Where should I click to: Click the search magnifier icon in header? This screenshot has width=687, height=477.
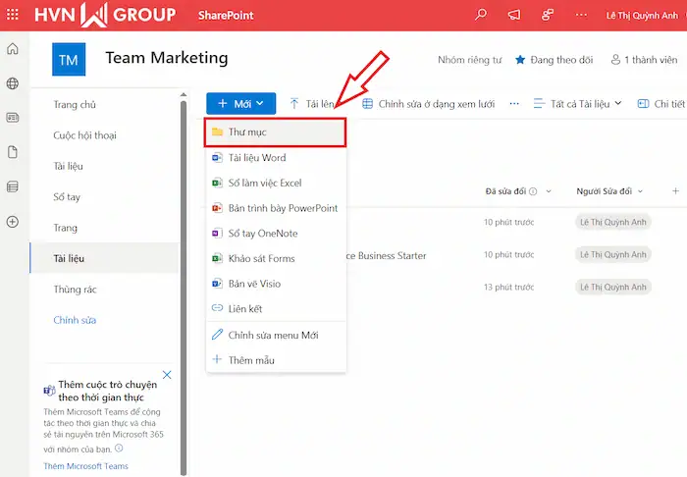(x=480, y=15)
